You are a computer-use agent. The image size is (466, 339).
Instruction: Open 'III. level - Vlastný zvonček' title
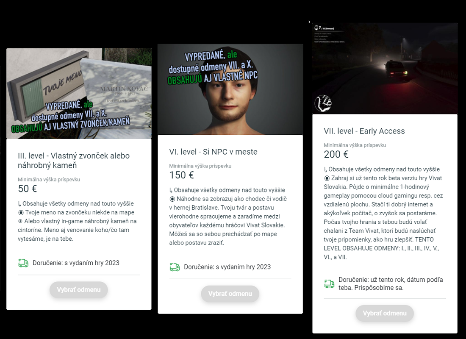click(x=74, y=160)
